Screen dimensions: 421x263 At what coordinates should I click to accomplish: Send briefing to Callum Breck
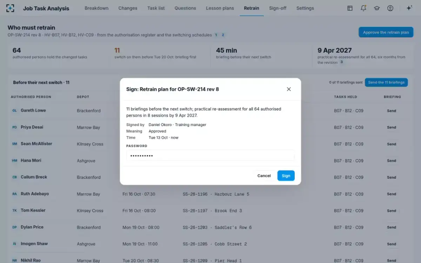coord(392,177)
